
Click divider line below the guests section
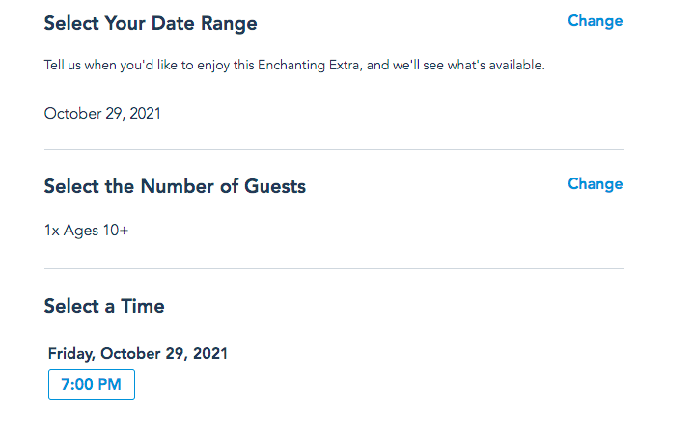[x=334, y=268]
